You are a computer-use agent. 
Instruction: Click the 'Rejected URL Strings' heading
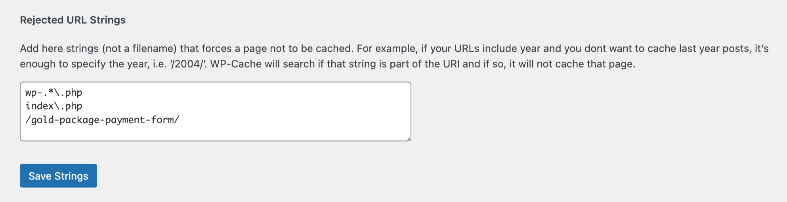pos(73,20)
